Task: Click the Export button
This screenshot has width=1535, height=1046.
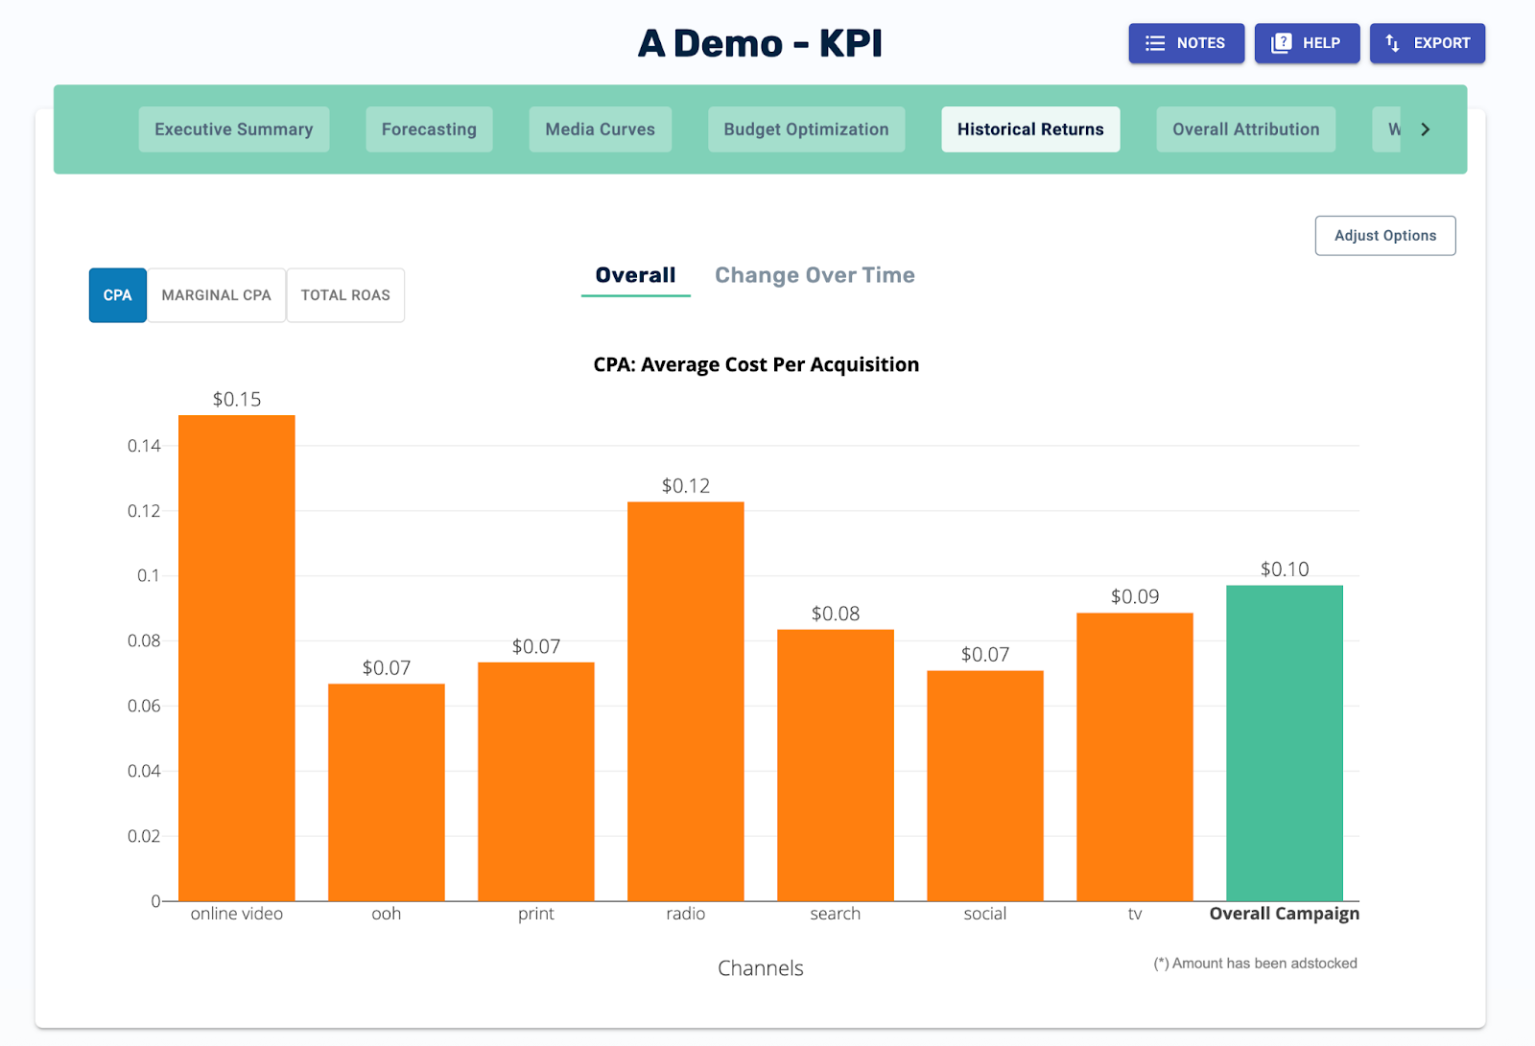Action: click(x=1427, y=42)
